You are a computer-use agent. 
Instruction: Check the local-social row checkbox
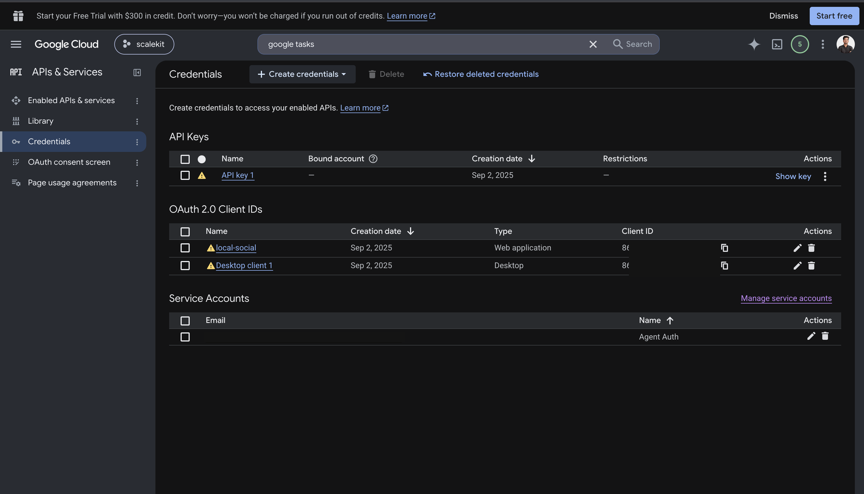coord(185,248)
